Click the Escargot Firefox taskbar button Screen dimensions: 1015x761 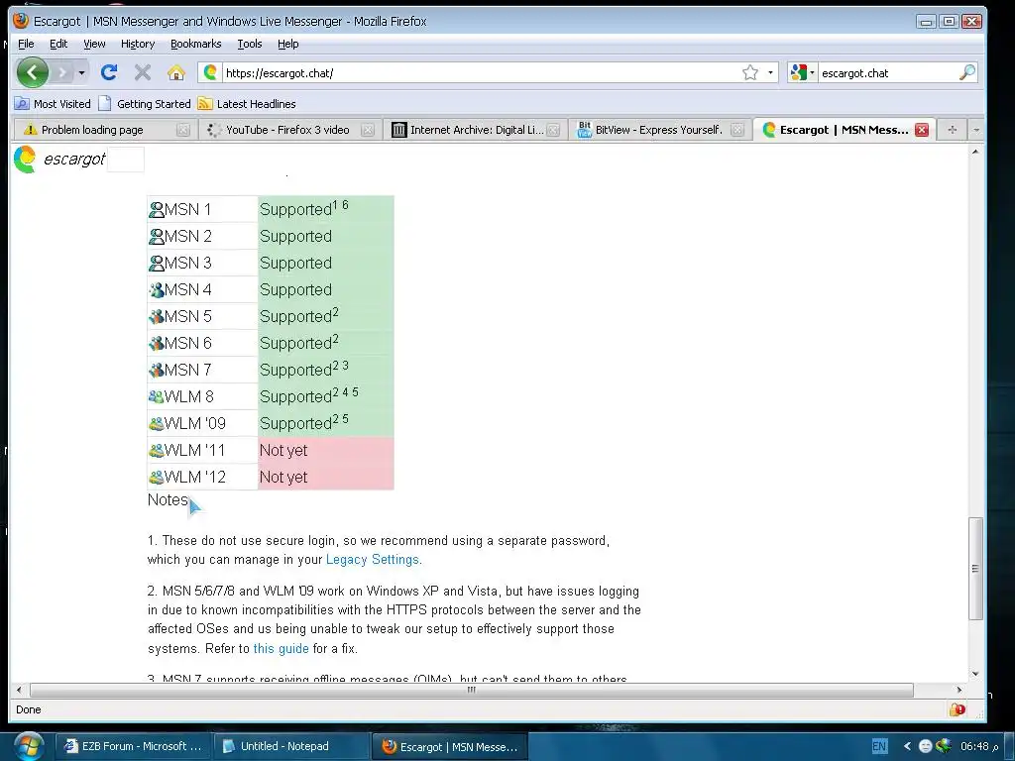pos(450,747)
